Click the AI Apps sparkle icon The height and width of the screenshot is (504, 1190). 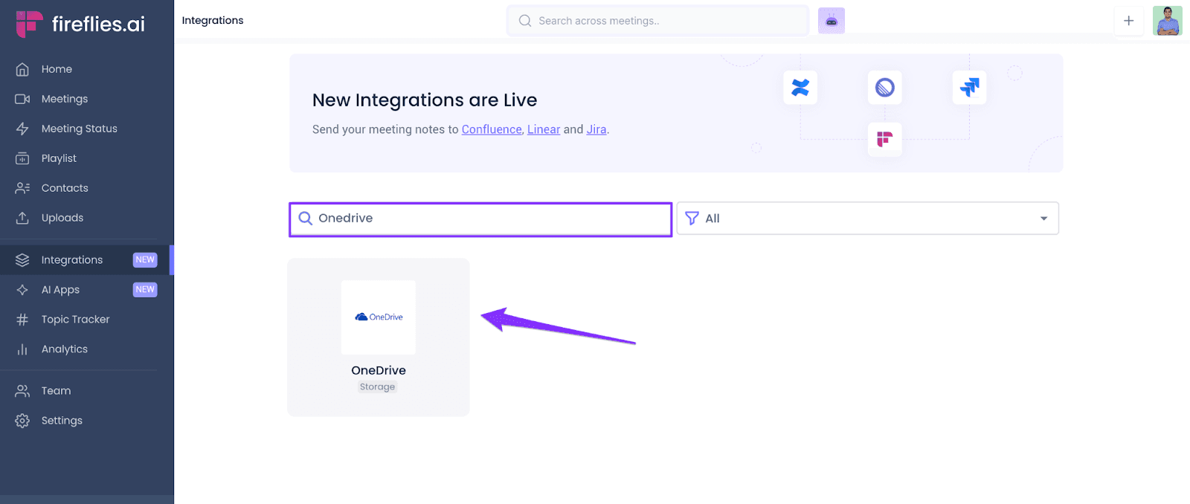22,290
